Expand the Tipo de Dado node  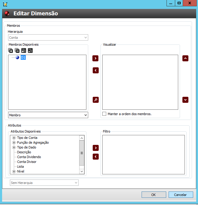pos(14,148)
